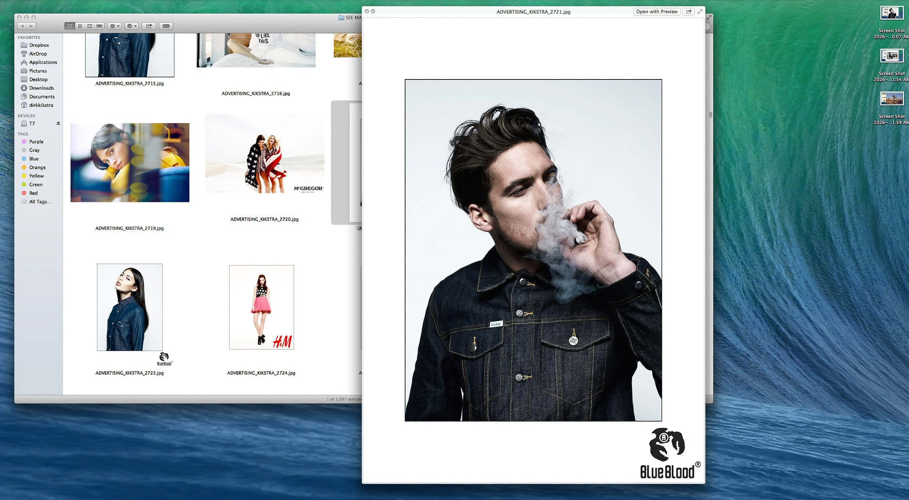Switch Finder to icon view

(x=70, y=26)
